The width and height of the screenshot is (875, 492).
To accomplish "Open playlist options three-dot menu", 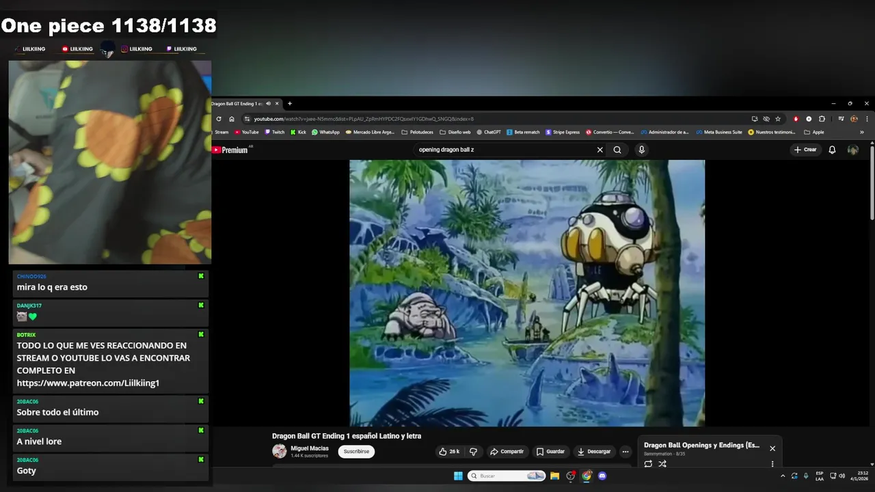I will (772, 464).
